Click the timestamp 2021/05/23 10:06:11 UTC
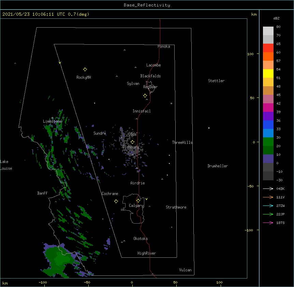The width and height of the screenshot is (294, 287). [x=34, y=14]
